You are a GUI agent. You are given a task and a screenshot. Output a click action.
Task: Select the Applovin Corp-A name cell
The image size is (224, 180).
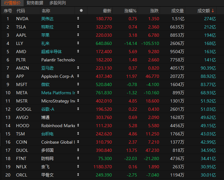(x=57, y=76)
